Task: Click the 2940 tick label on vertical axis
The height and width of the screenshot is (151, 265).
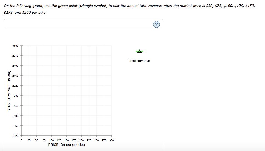Action: [x=15, y=56]
